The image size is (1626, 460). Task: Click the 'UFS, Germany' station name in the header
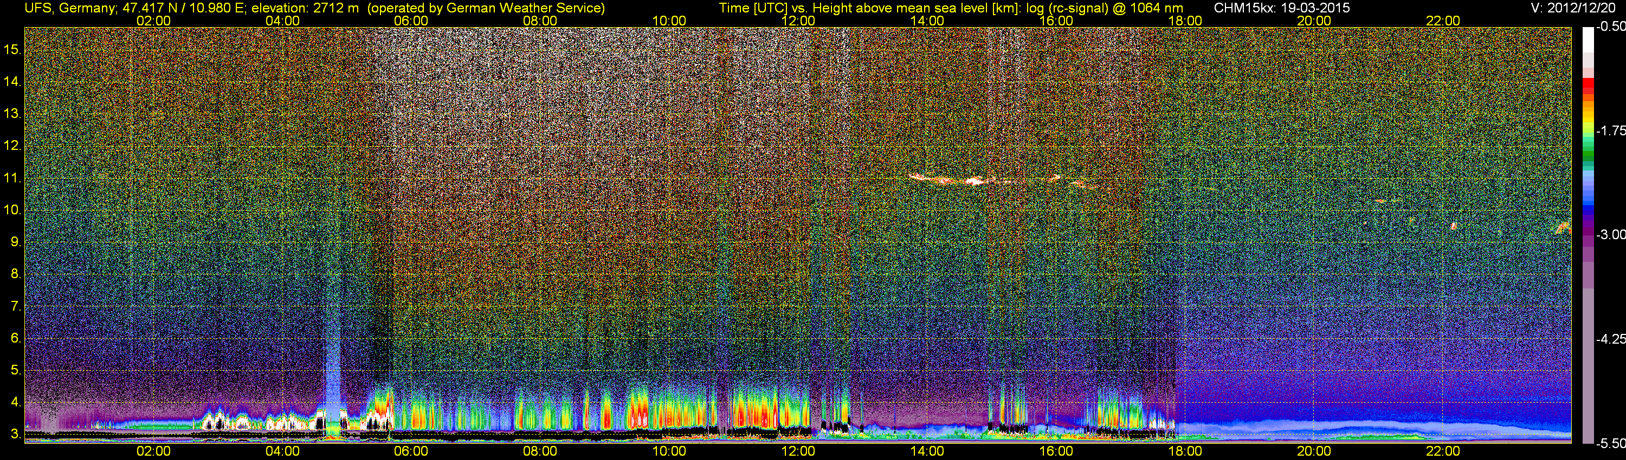point(69,8)
